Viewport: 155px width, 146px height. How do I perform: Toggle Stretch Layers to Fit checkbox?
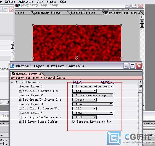(x=74, y=122)
